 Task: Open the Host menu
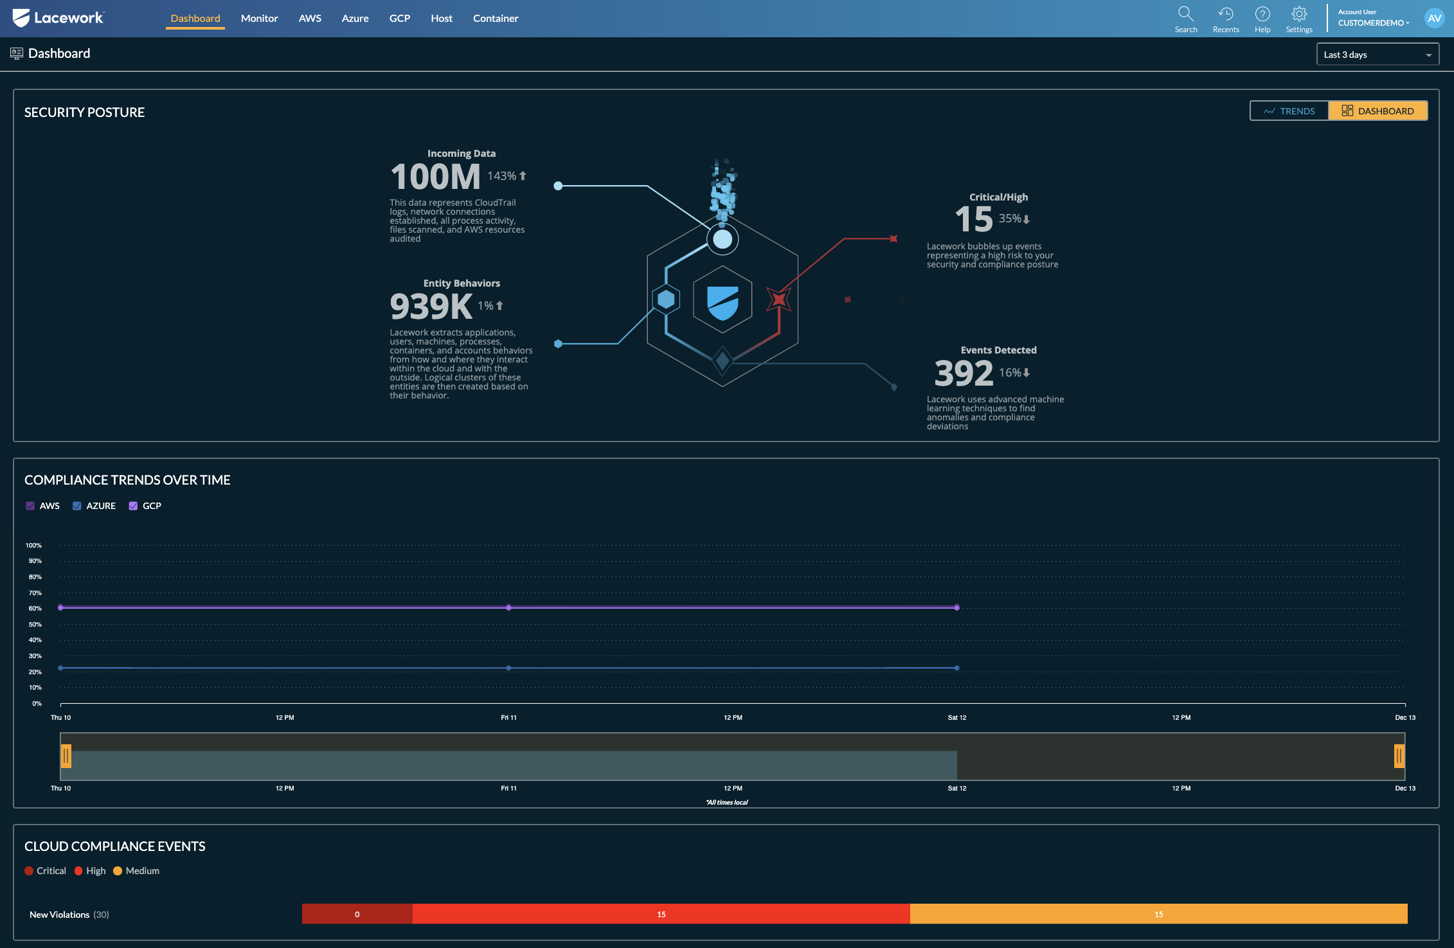click(442, 18)
